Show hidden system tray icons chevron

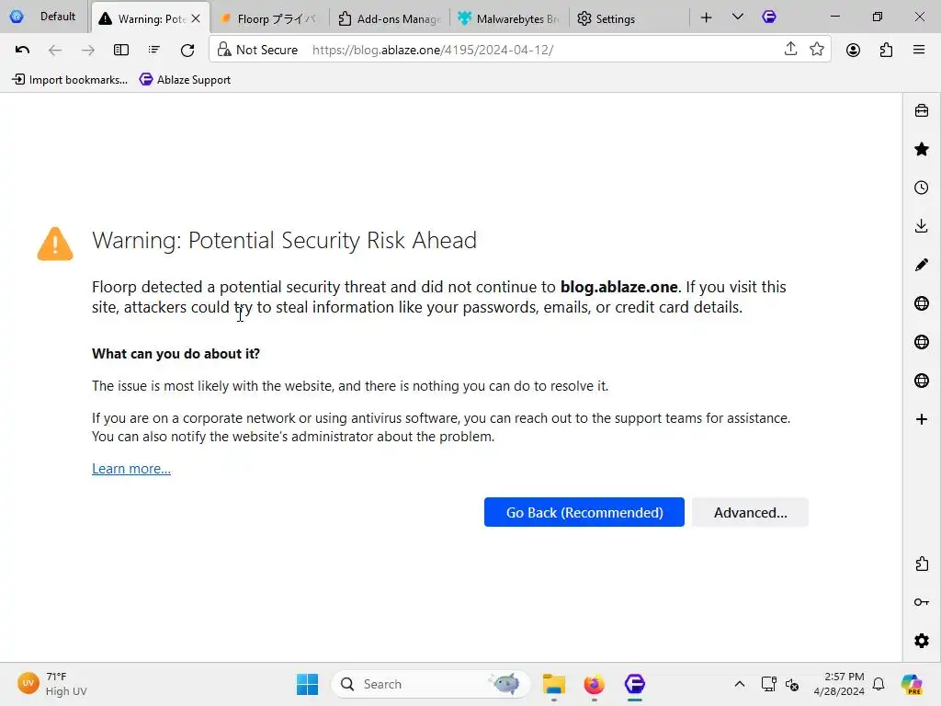[x=740, y=684]
